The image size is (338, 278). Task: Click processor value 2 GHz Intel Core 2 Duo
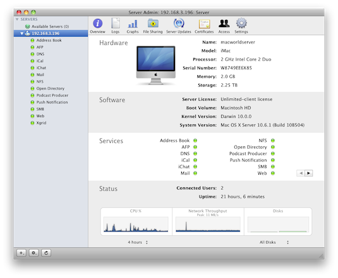(246, 59)
